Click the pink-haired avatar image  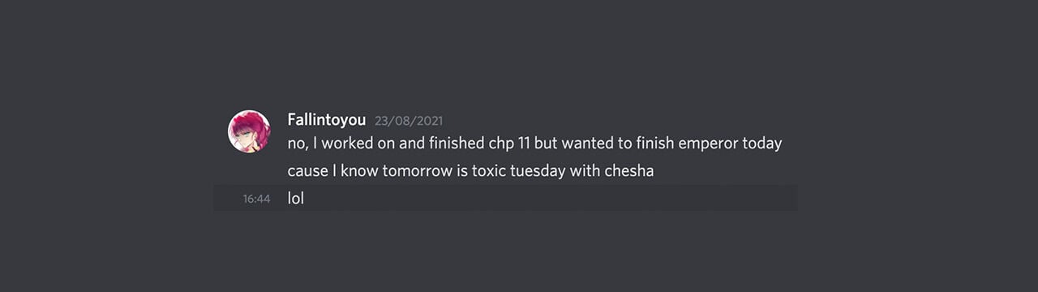tap(249, 131)
